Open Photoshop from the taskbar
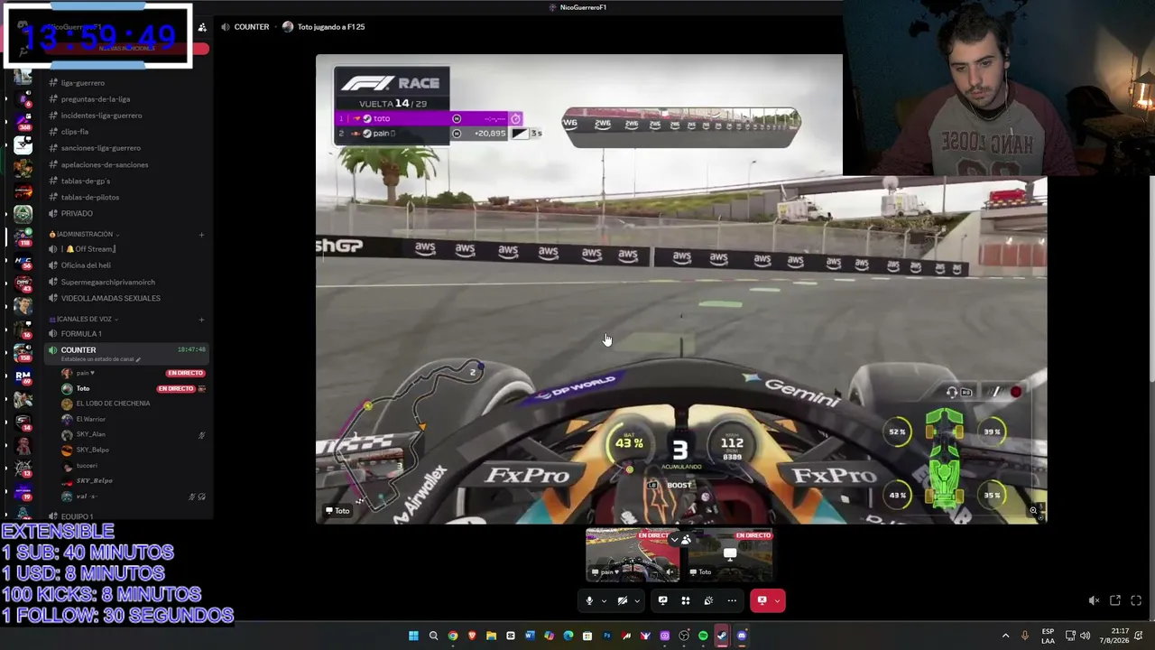The height and width of the screenshot is (650, 1155). tap(606, 636)
